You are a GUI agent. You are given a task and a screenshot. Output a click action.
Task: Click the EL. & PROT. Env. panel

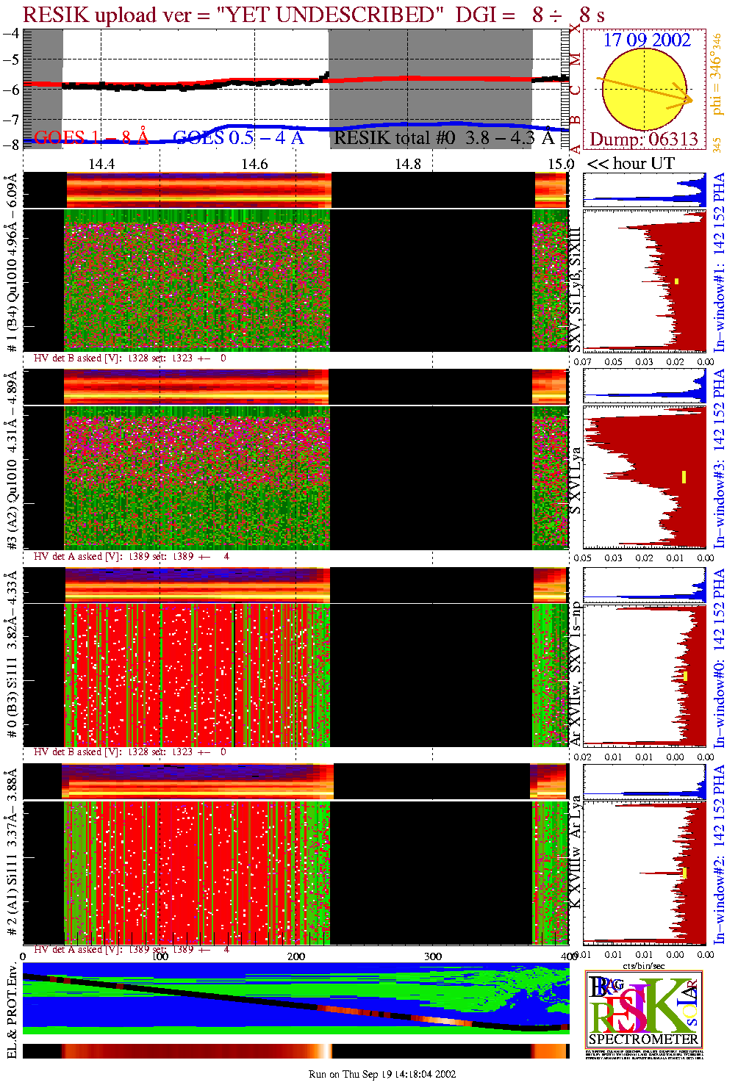[295, 999]
